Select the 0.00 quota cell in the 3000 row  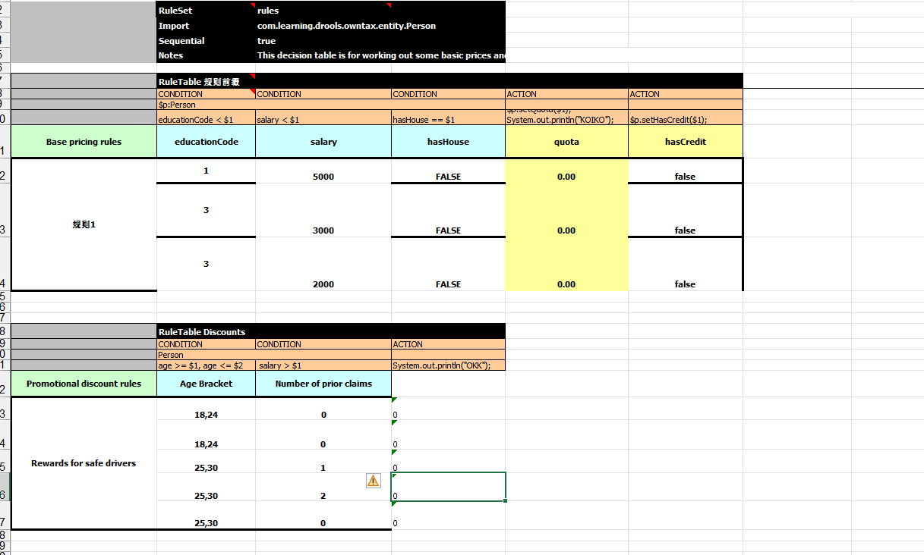click(566, 210)
